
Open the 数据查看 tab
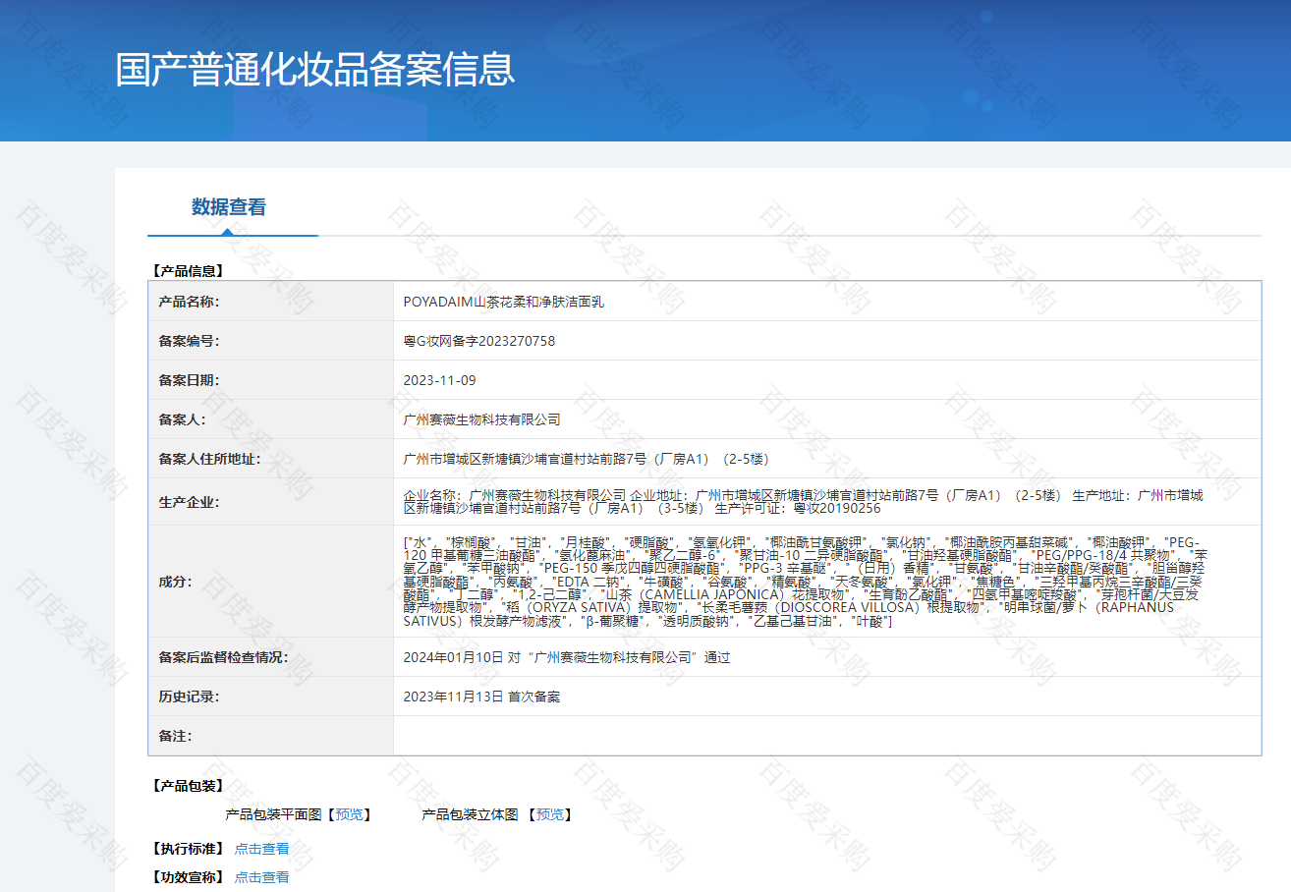point(228,207)
